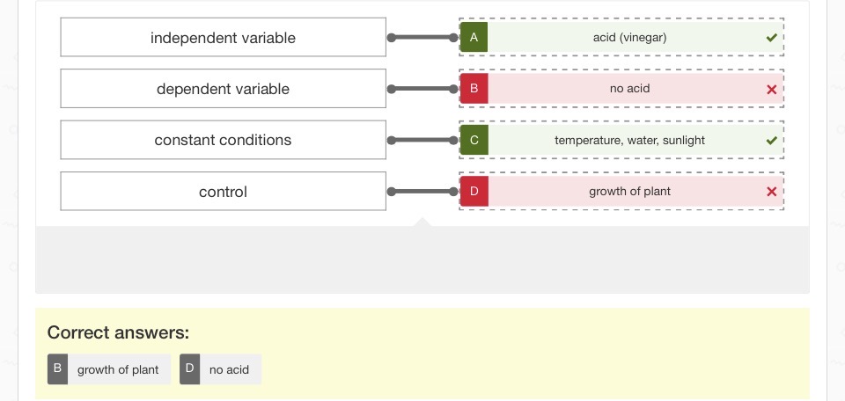The height and width of the screenshot is (401, 845).
Task: Click the dependent variable box
Action: click(223, 89)
